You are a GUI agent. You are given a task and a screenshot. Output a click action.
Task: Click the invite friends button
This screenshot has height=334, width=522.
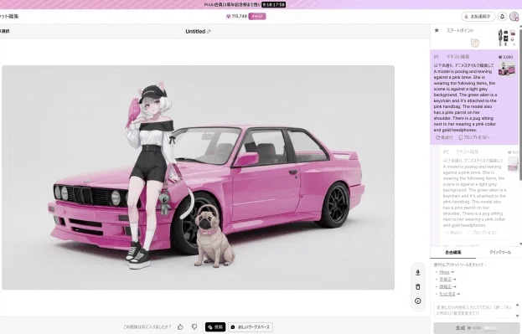coord(478,16)
